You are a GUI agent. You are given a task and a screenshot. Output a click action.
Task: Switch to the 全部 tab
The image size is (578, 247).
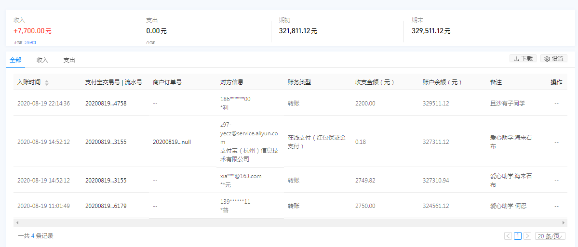point(15,60)
